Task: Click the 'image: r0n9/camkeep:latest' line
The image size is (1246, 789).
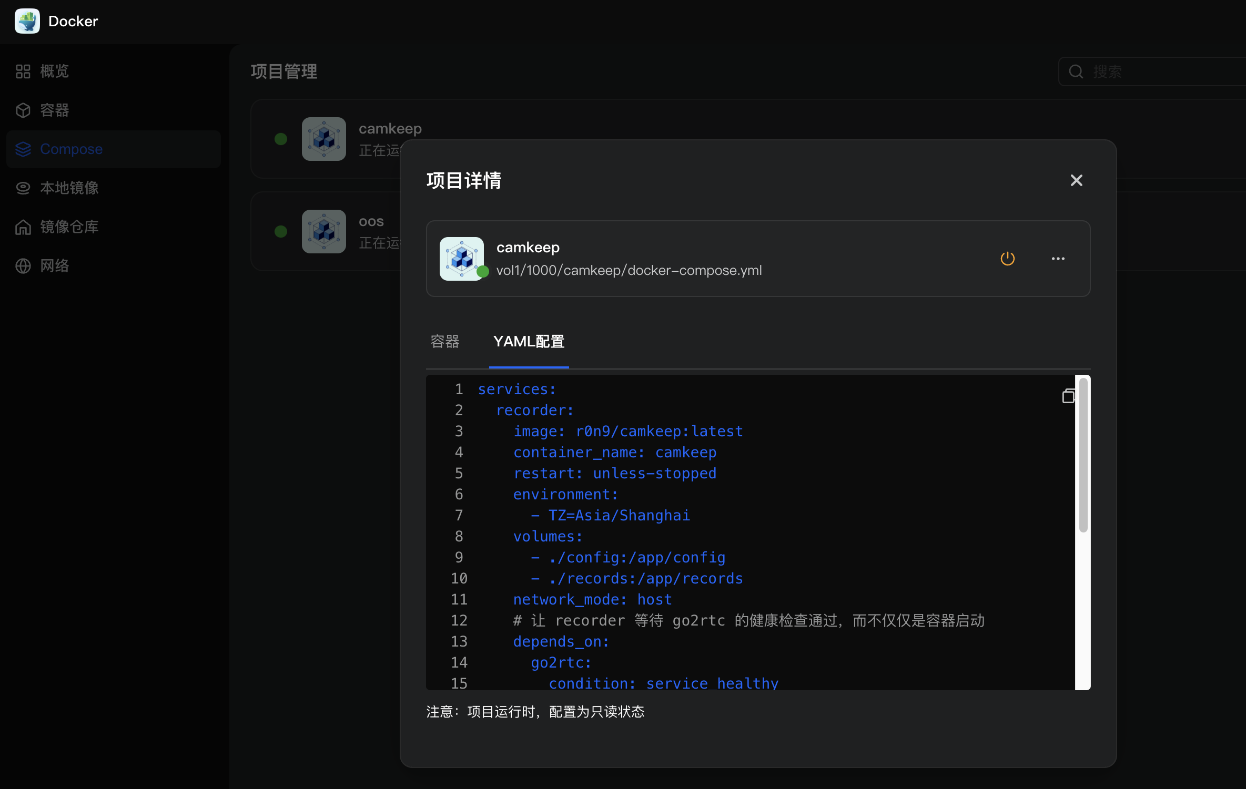Action: click(628, 431)
